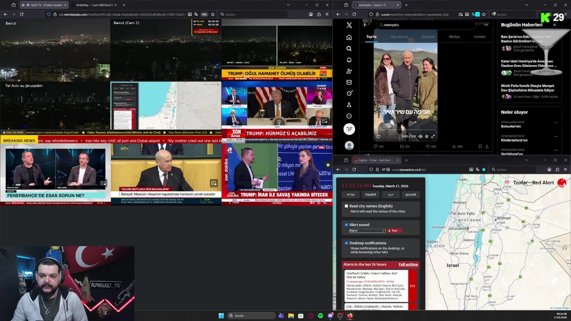The image size is (571, 321).
Task: Uncheck Alert sound checkbox
Action: pyautogui.click(x=346, y=225)
